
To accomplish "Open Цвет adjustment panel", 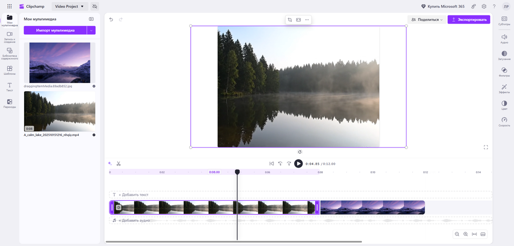I will click(x=504, y=105).
